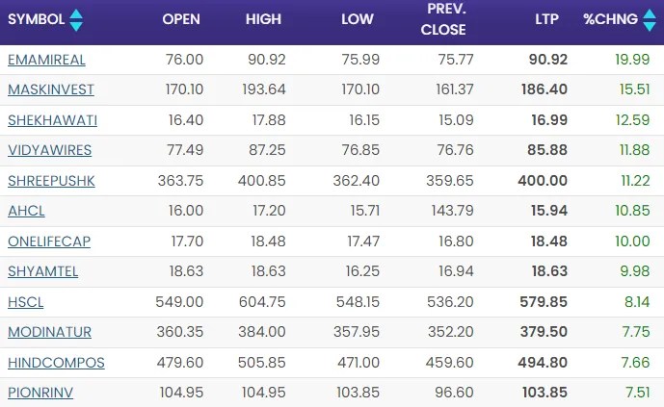Click the PREV. CLOSE column header
Image resolution: width=664 pixels, height=407 pixels.
point(443,20)
